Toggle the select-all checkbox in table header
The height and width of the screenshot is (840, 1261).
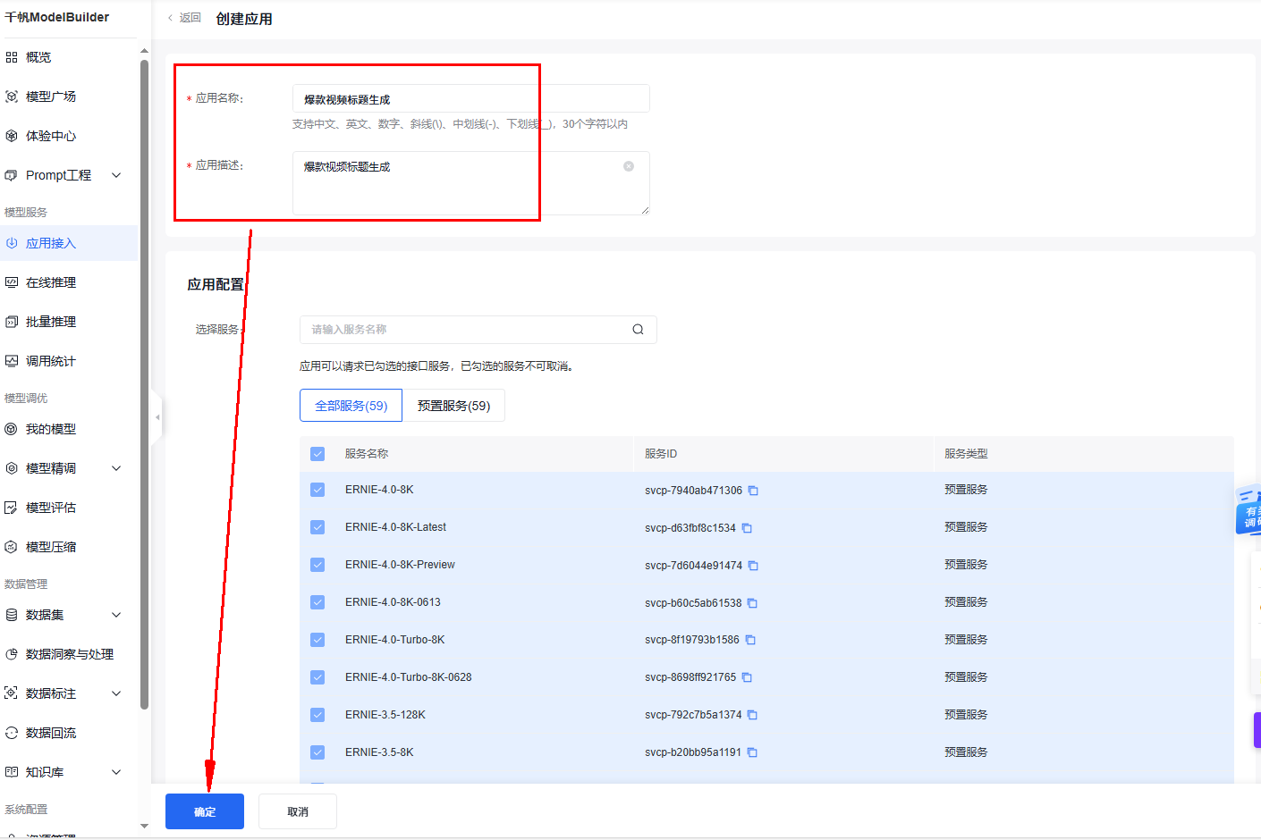click(317, 454)
